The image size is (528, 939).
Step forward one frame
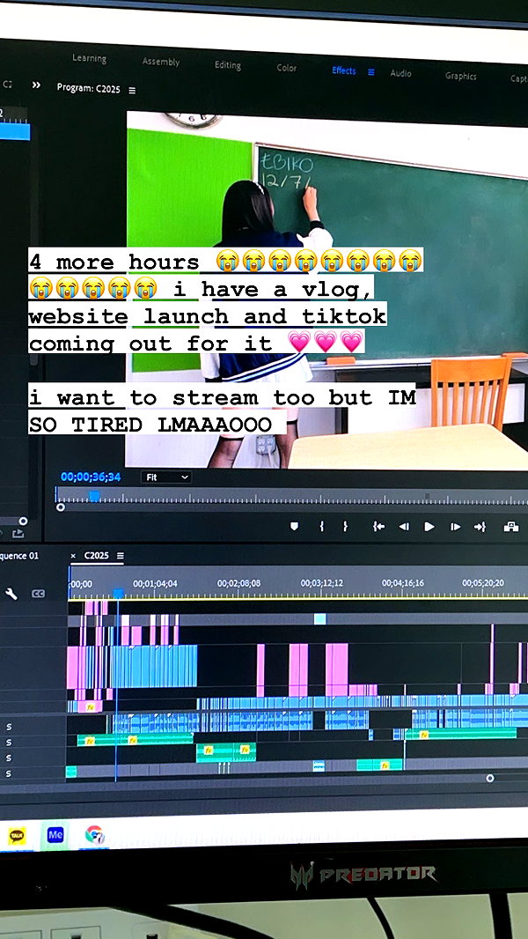pyautogui.click(x=455, y=527)
